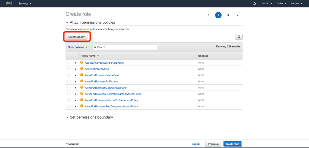Open the Filter policies dropdown
Screen dimensions: 309x148
click(77, 47)
